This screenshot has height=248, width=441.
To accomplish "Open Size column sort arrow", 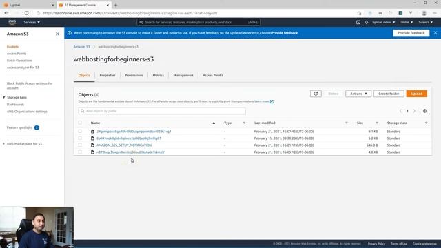I will 377,123.
